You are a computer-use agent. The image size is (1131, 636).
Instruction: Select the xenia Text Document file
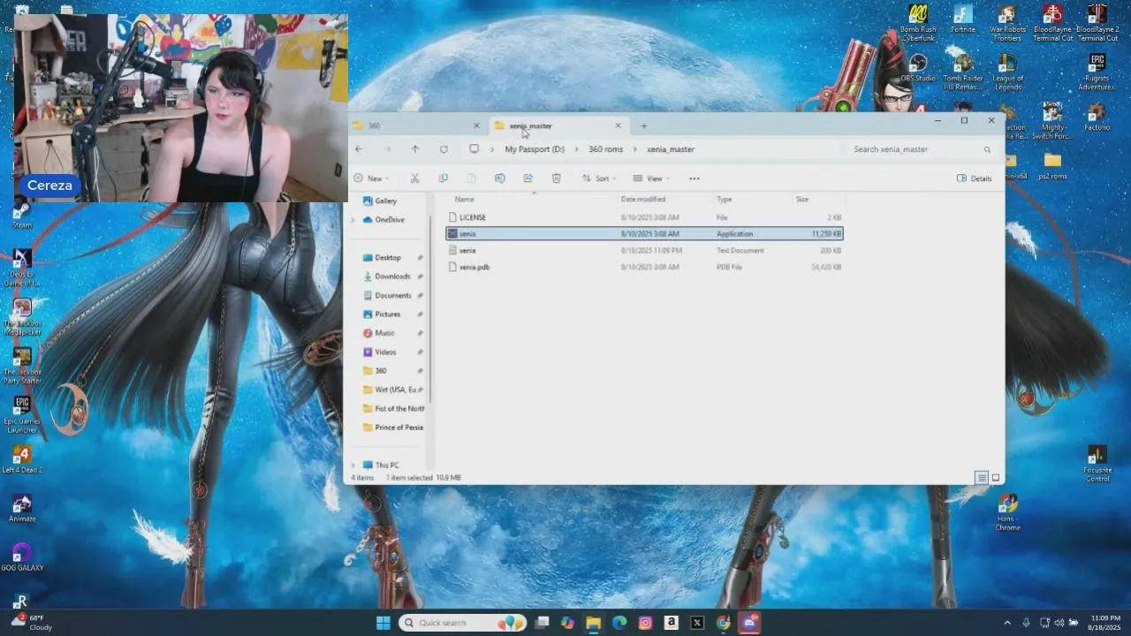click(644, 250)
